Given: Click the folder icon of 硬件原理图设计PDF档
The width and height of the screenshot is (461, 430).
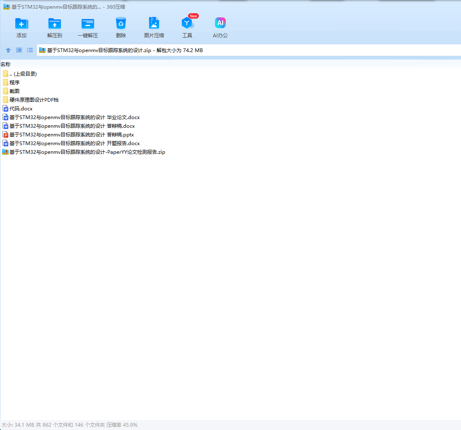Looking at the screenshot, I should point(5,100).
